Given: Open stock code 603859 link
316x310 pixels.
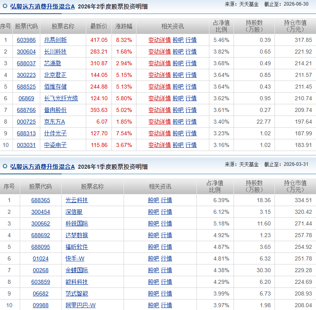Looking at the screenshot, I should click(41, 282).
